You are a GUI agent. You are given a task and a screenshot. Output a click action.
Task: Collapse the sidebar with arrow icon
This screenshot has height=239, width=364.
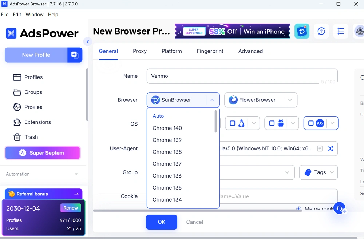point(88,42)
